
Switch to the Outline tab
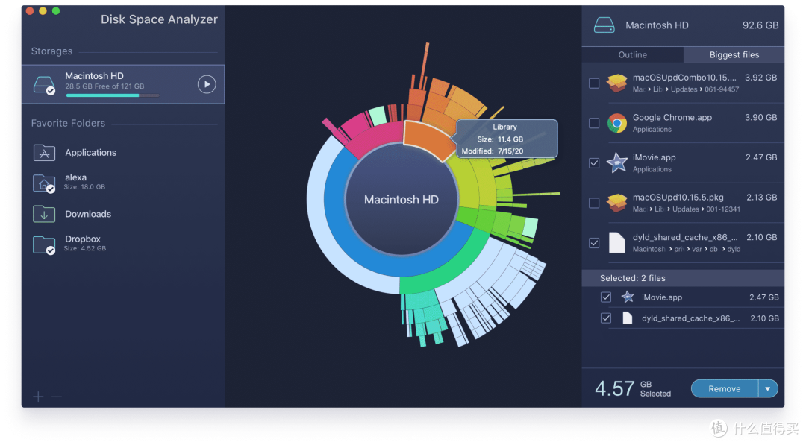[x=633, y=55]
